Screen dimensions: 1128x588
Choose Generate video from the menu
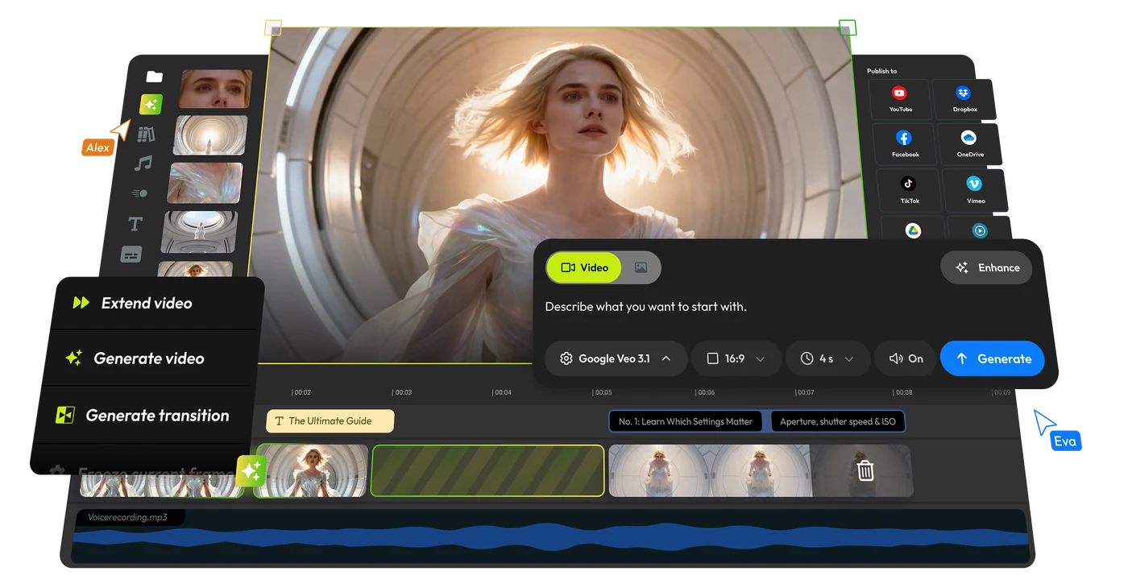tap(150, 358)
